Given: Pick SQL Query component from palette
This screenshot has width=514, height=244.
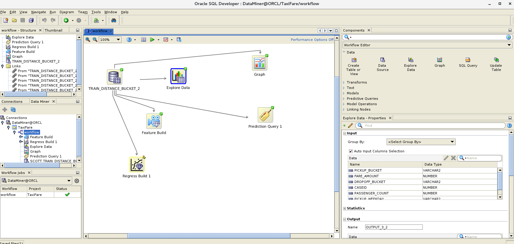Looking at the screenshot, I should pos(468,60).
